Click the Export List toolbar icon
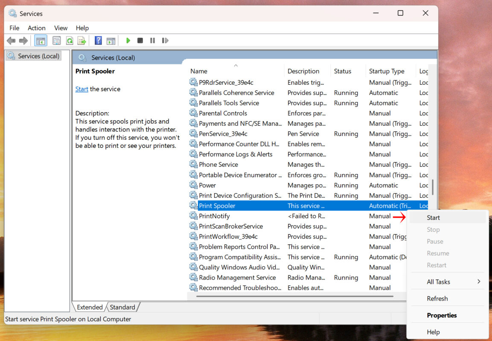 82,40
